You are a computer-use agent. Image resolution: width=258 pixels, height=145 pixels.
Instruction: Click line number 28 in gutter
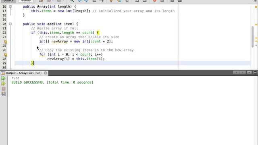4,59
